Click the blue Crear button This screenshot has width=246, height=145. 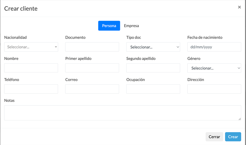point(233,137)
